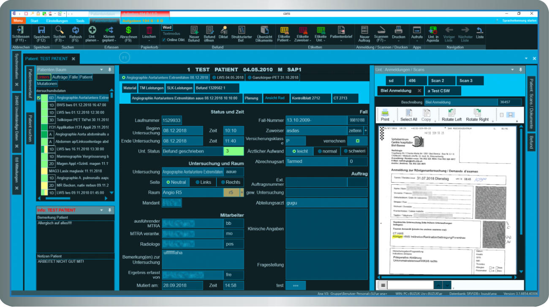Open the Diktat dictation tool
Image resolution: width=549 pixels, height=307 pixels.
[223, 30]
